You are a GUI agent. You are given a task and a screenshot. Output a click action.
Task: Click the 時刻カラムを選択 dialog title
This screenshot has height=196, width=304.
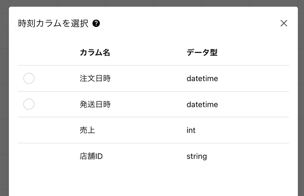[53, 23]
